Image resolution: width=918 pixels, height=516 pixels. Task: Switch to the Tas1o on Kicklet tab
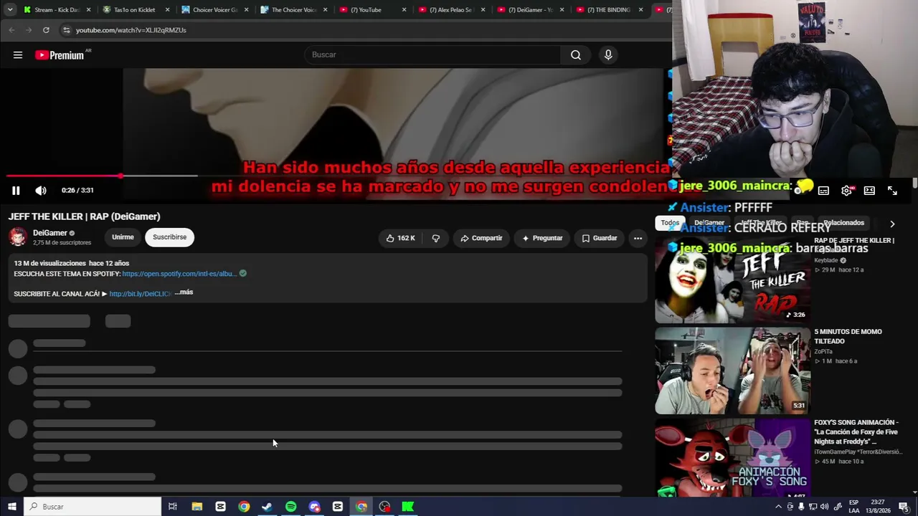135,10
